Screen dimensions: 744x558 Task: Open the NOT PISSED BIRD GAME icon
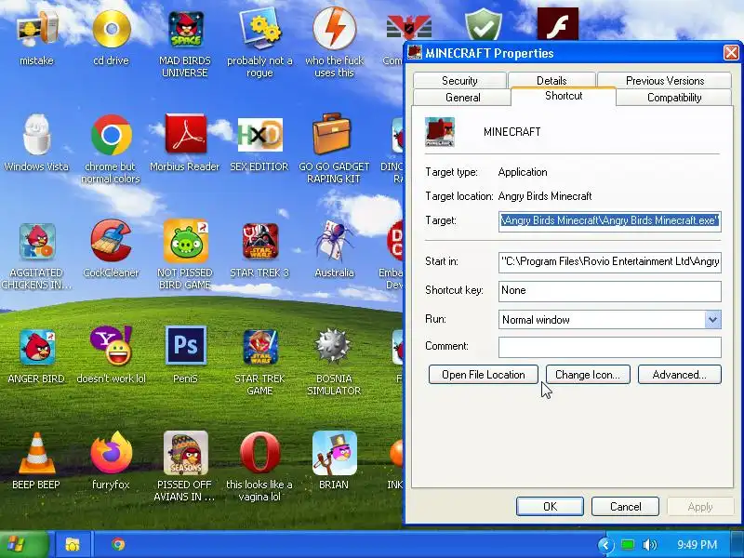pyautogui.click(x=185, y=241)
